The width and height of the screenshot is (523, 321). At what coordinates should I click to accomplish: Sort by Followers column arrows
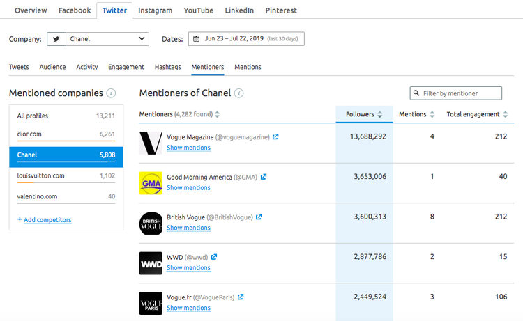380,115
